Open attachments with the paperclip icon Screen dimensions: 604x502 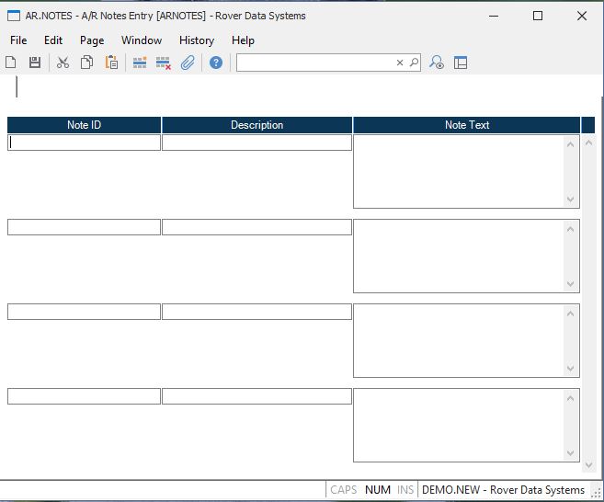(x=188, y=63)
